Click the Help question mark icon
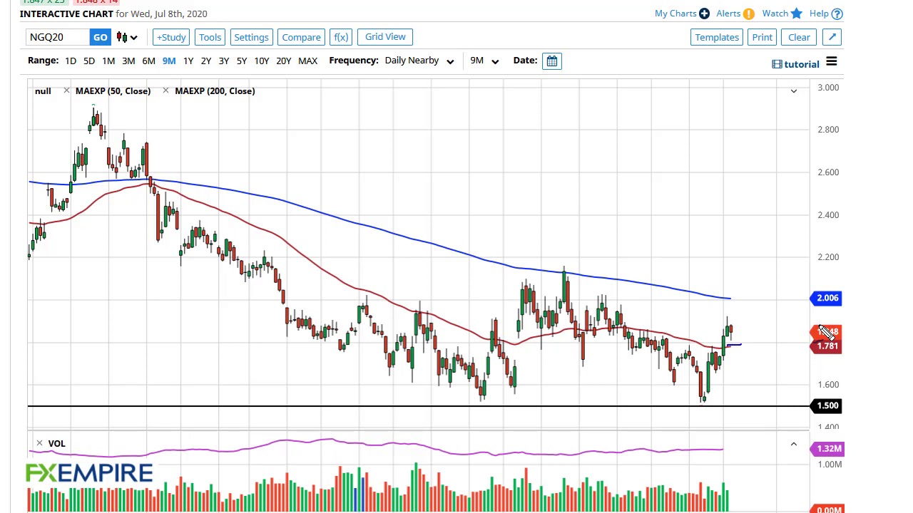The width and height of the screenshot is (913, 513). 837,14
